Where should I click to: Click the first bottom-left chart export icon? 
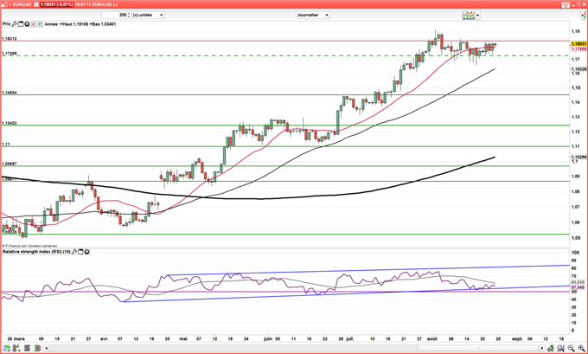click(x=7, y=348)
